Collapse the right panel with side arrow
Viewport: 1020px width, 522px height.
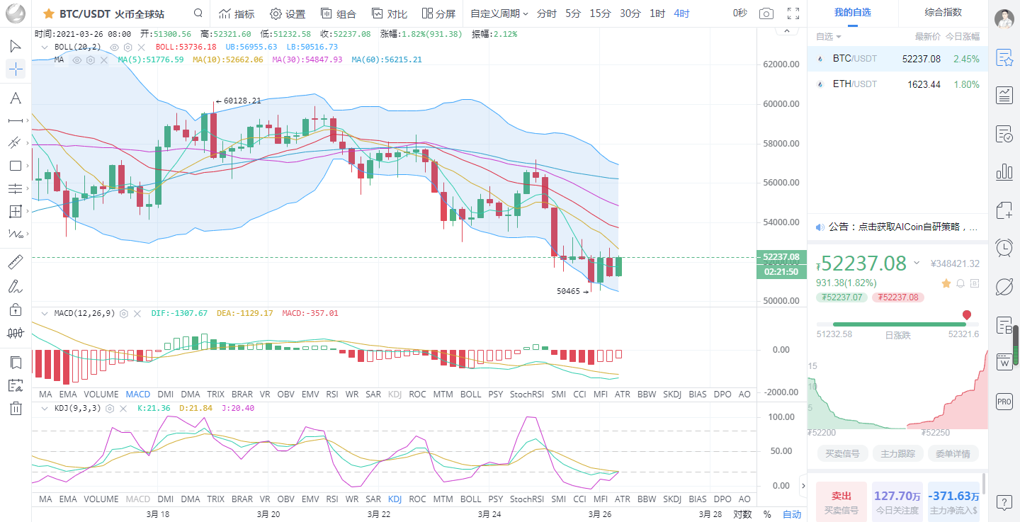click(803, 486)
